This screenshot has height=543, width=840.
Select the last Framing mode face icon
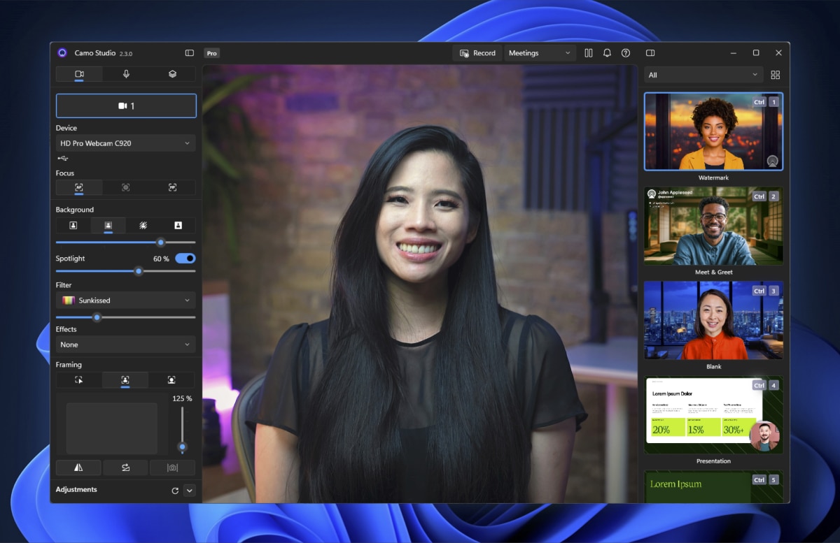pyautogui.click(x=171, y=380)
